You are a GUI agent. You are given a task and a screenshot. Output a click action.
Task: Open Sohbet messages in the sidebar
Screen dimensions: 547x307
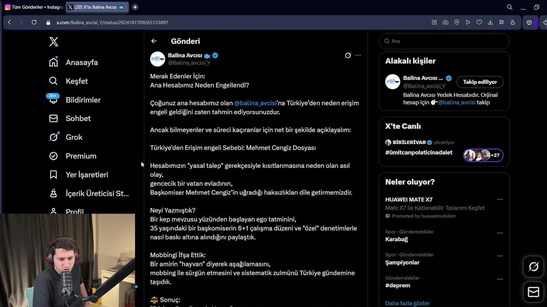pos(69,119)
